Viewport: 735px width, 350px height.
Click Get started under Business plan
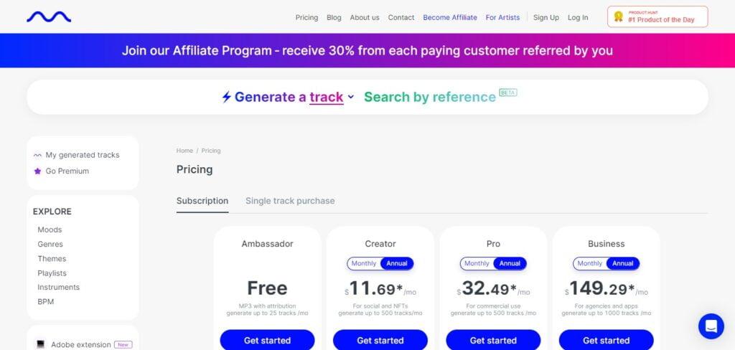[606, 340]
